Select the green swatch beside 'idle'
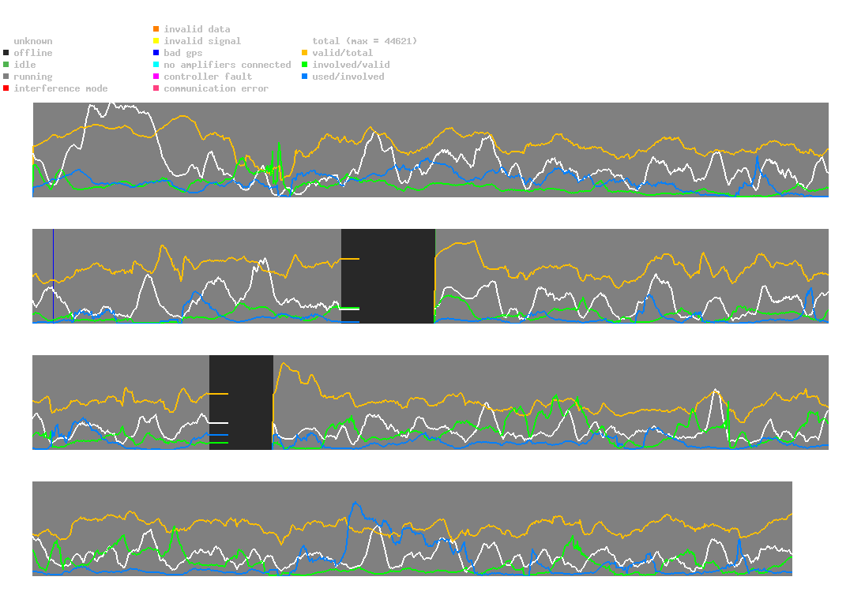This screenshot has height=603, width=865. [6, 65]
